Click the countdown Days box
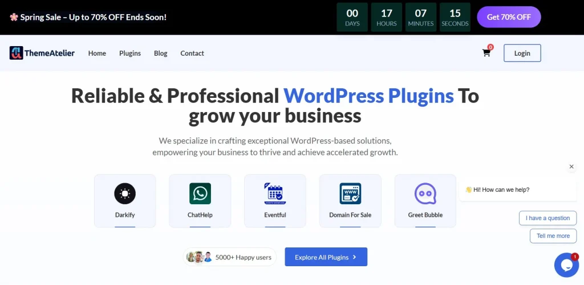 click(352, 17)
